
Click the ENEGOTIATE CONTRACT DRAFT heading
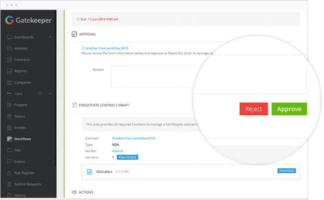tap(104, 105)
